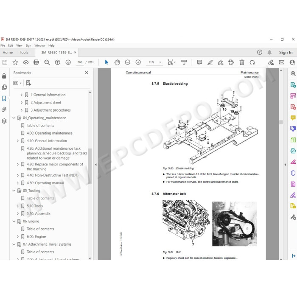Open the attachments paperclip panel
The height and width of the screenshot is (297, 297).
[4, 109]
